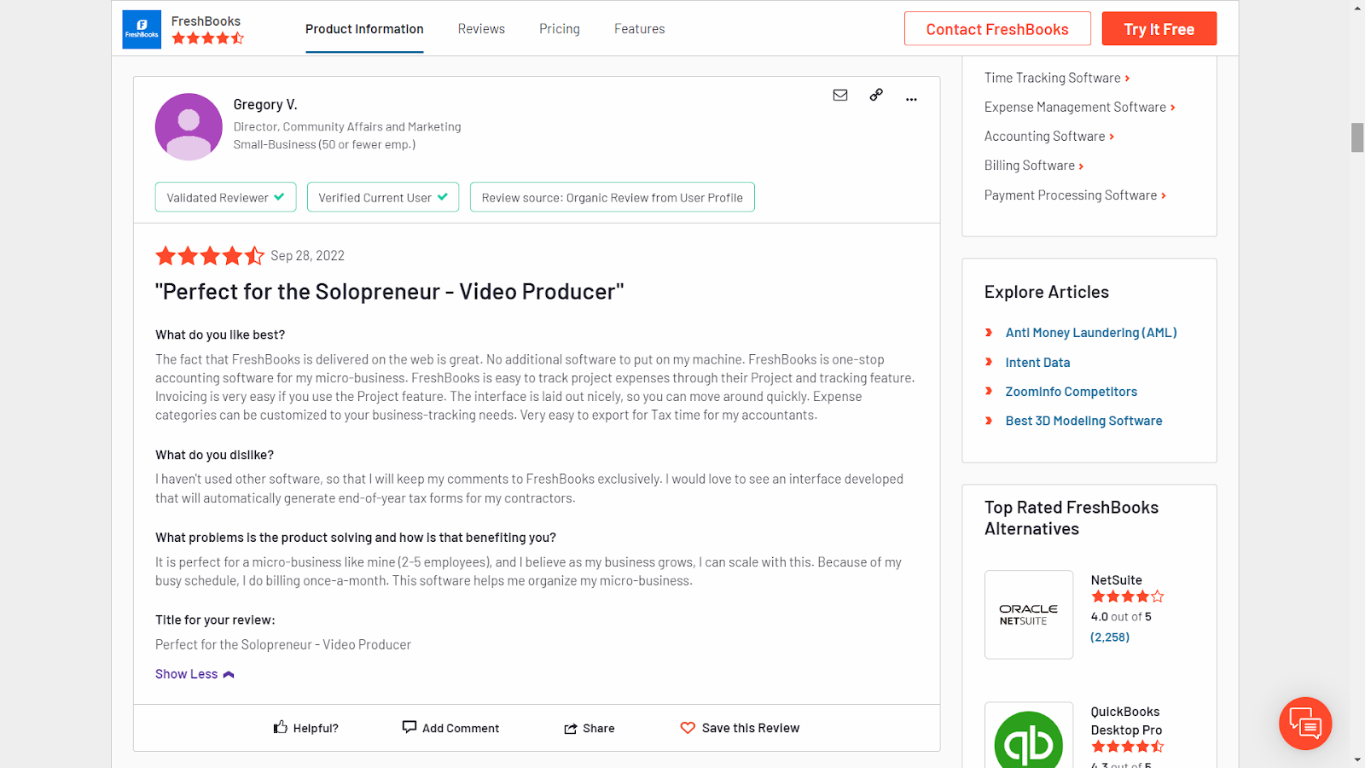Click the FreshBooks logo icon
Screen dimensions: 1365x768
142,30
